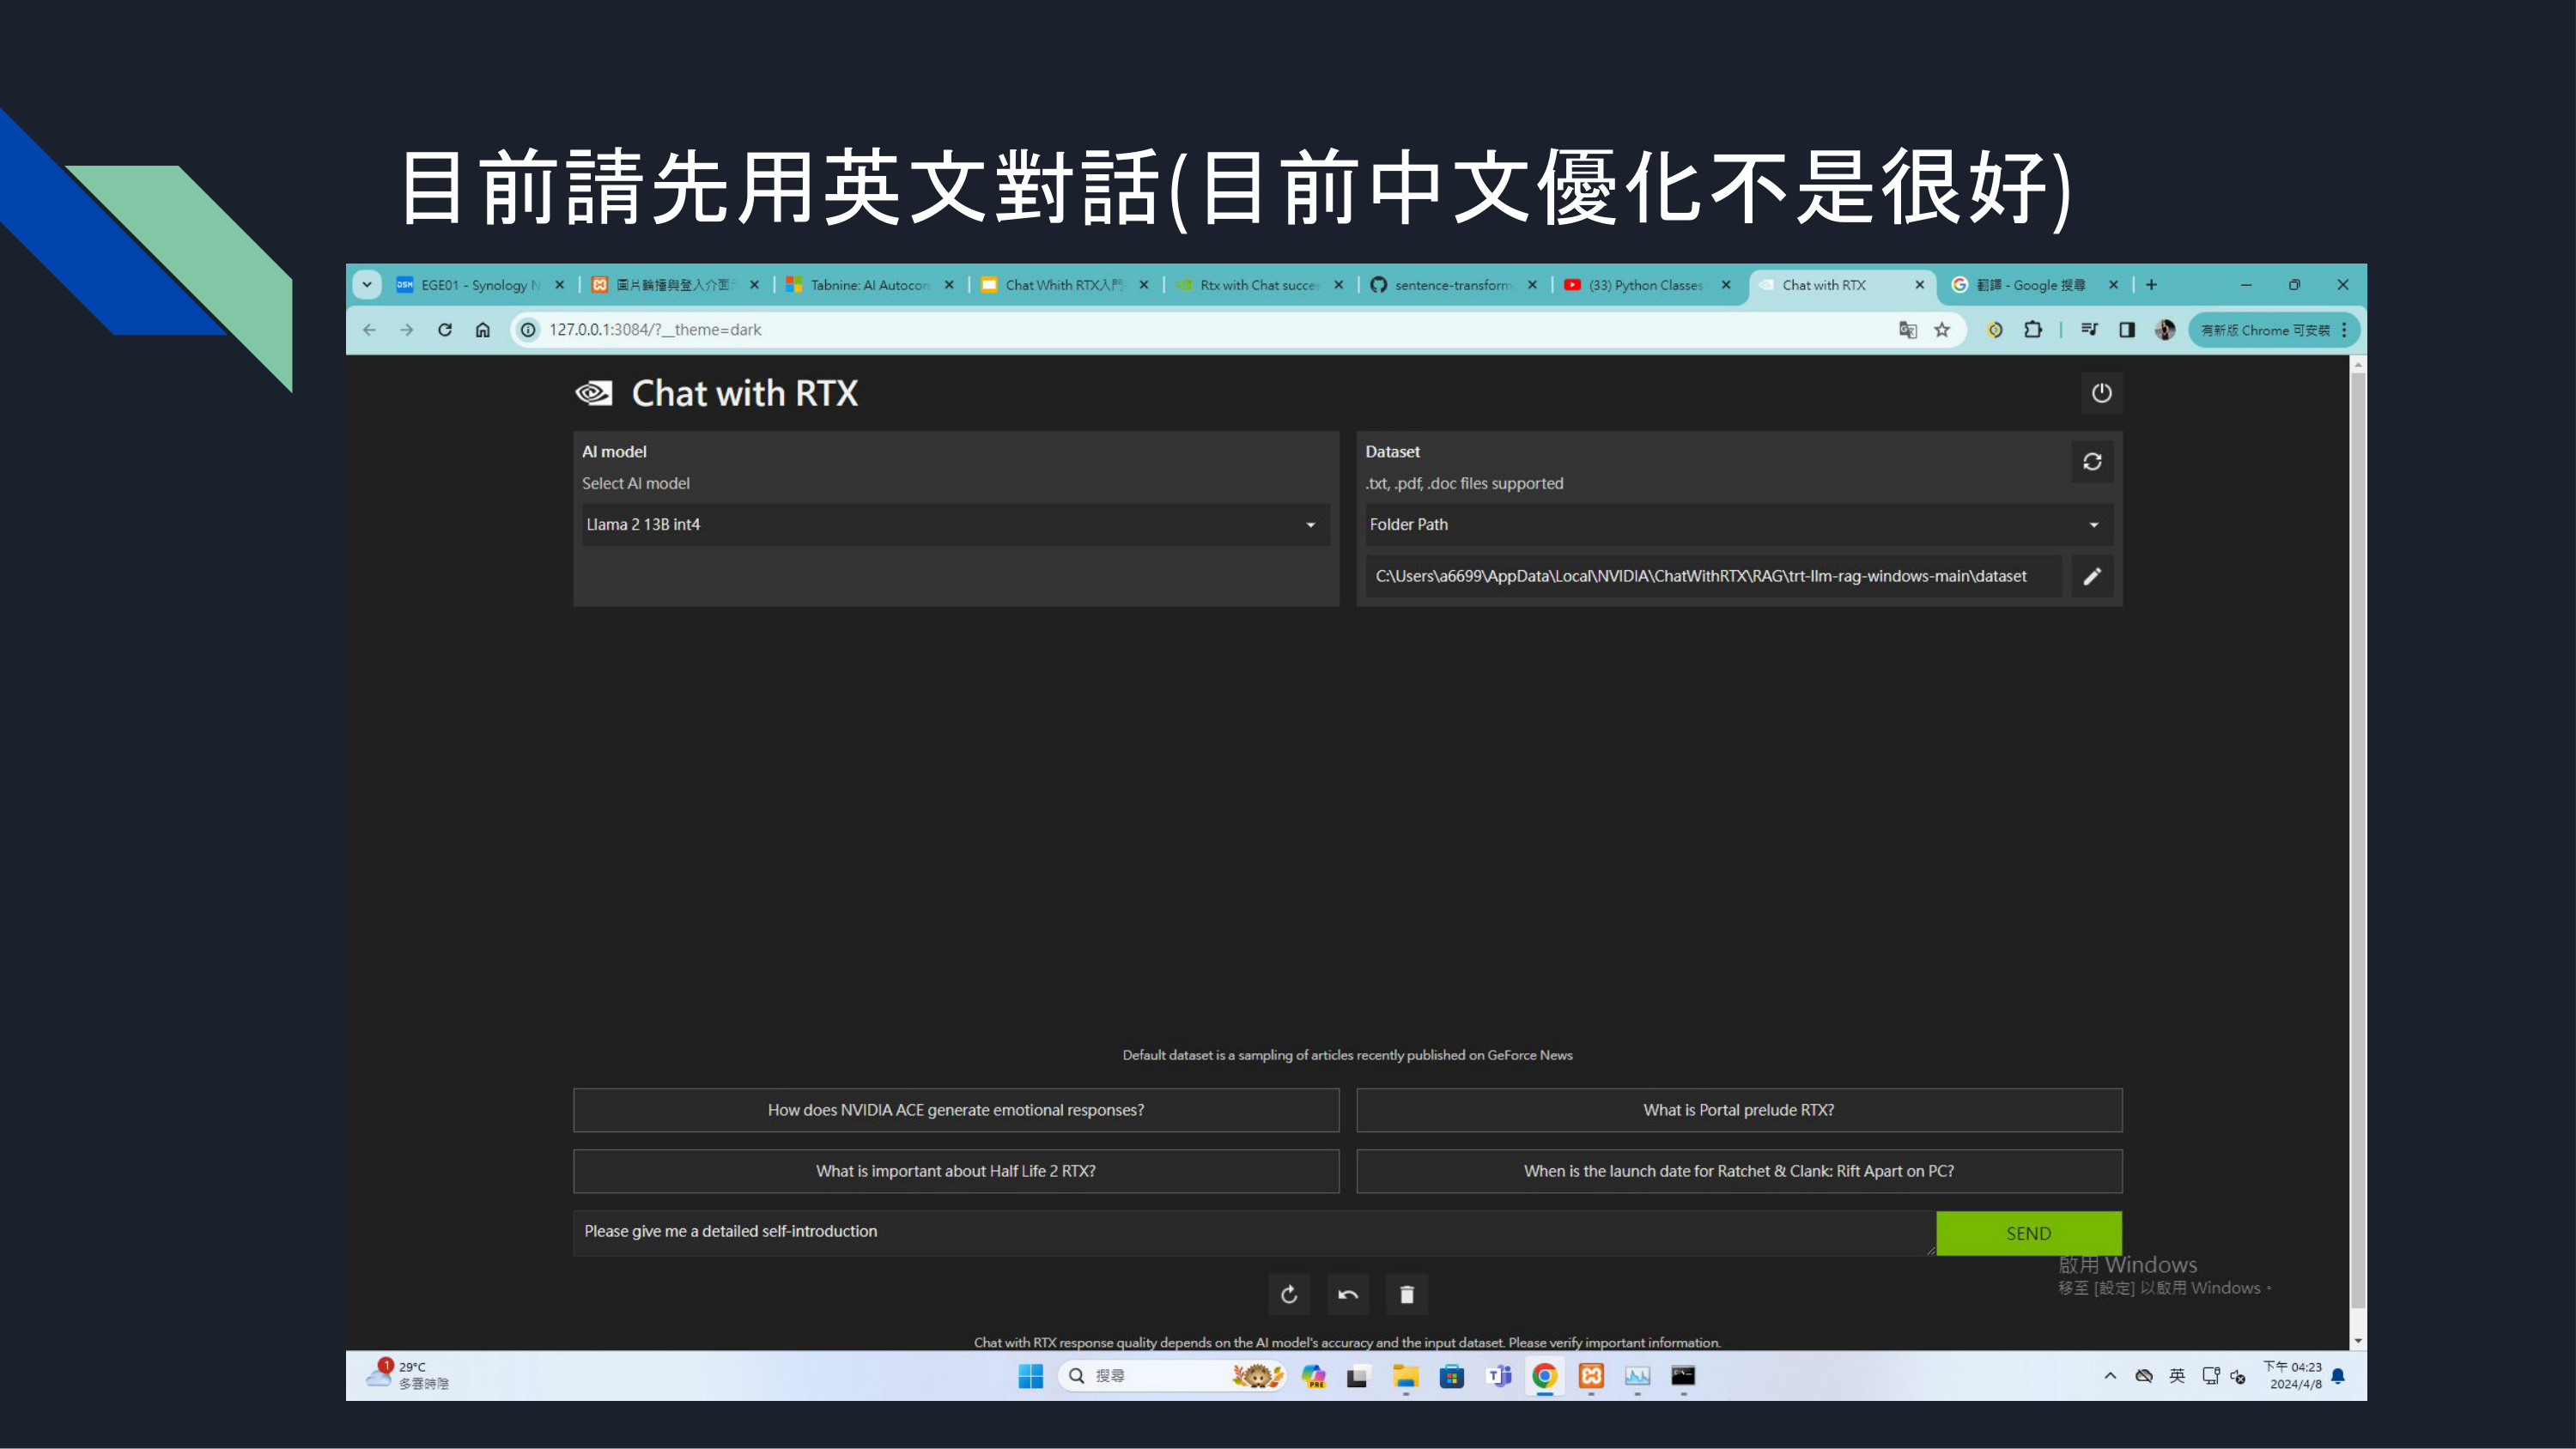Open the Folder Path dataset dropdown
2576x1449 pixels.
coord(1739,524)
